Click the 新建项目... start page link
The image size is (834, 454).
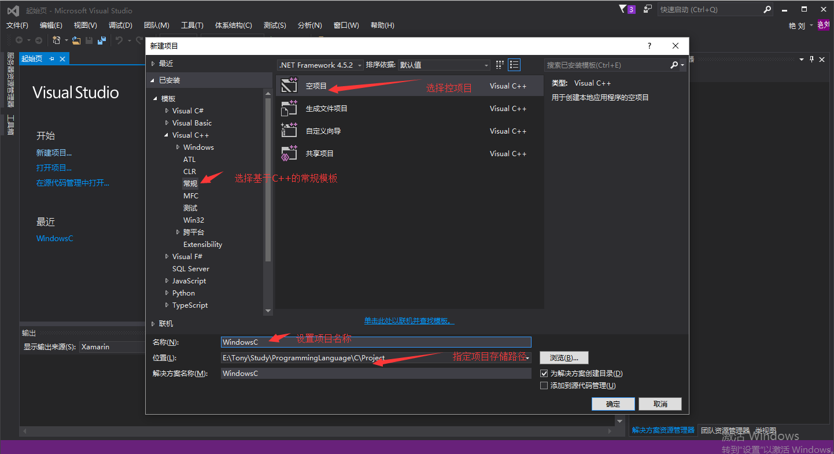(x=54, y=153)
